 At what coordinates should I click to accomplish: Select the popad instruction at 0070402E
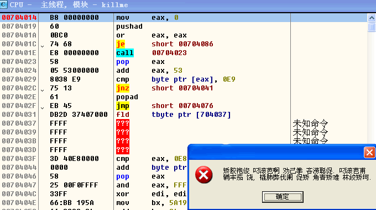coord(127,97)
